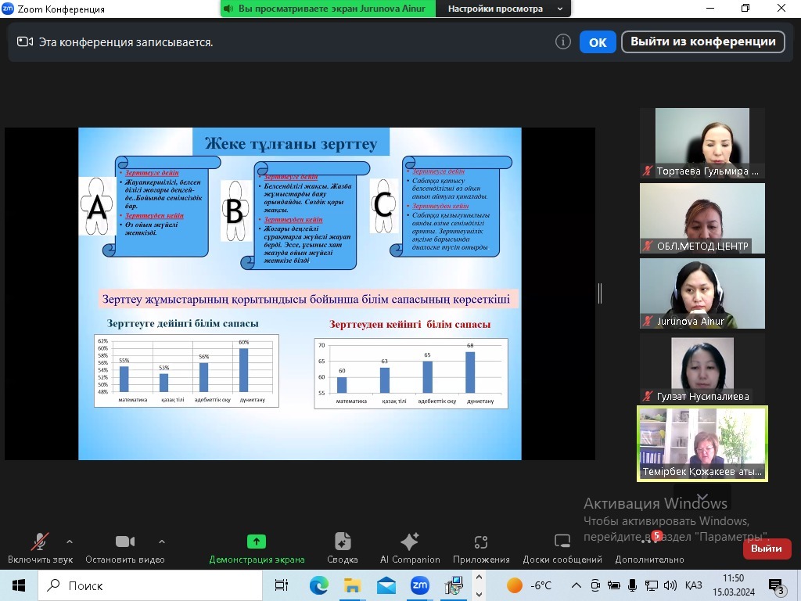The height and width of the screenshot is (601, 801).
Task: Click the microphone tray icon
Action: tap(632, 585)
